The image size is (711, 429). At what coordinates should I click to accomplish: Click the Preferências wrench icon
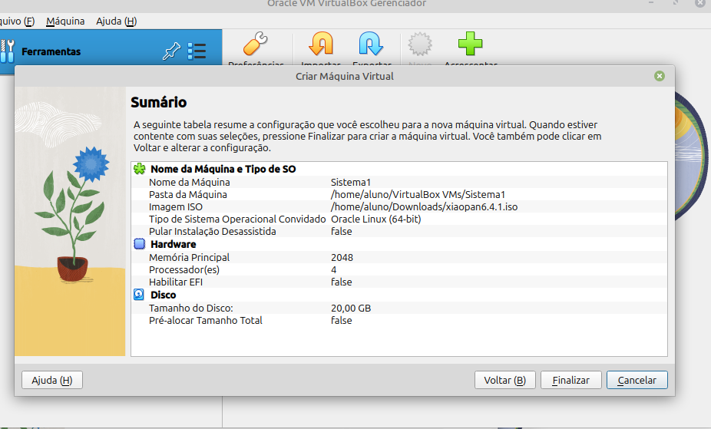click(x=256, y=45)
